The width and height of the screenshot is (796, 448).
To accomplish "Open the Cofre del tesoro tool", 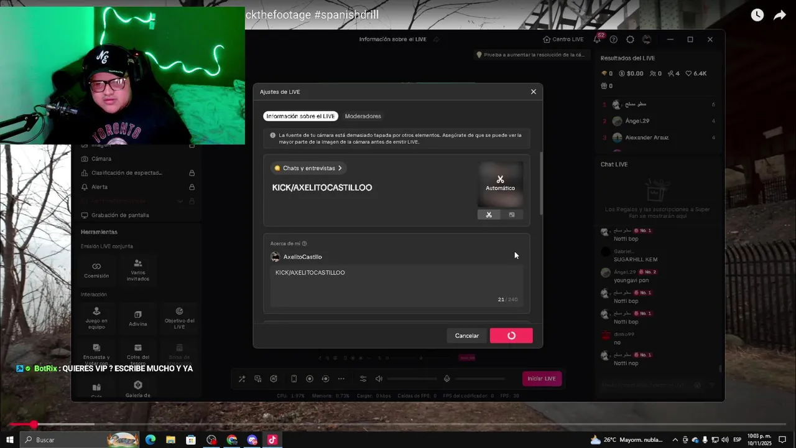I will point(138,353).
